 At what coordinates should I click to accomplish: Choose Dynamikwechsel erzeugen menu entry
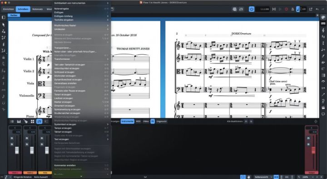[81, 80]
